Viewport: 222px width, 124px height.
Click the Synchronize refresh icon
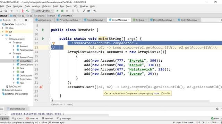tap(6, 11)
